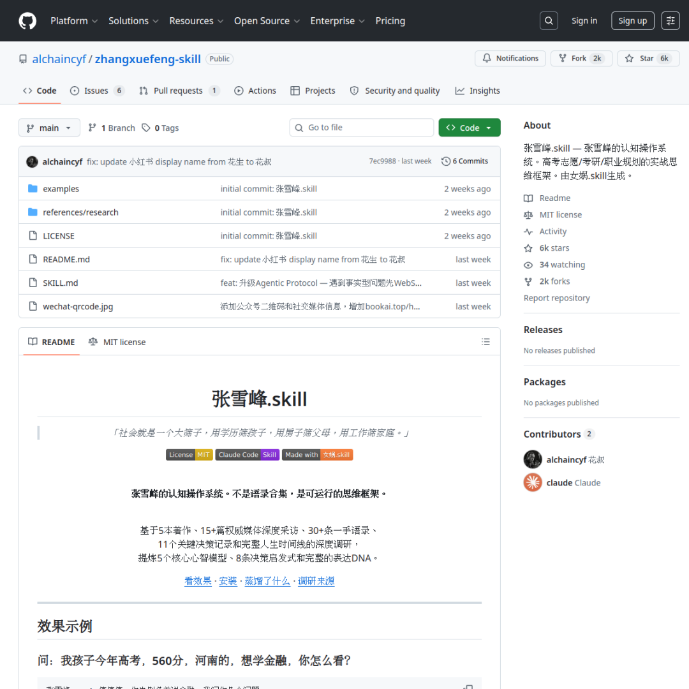This screenshot has width=689, height=689.
Task: Open the SKILL.md file link
Action: coord(61,283)
